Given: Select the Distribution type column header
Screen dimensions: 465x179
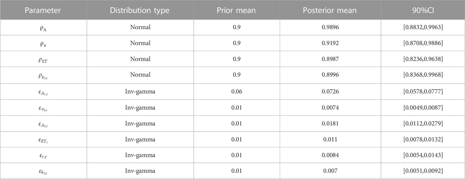Looking at the screenshot, I should [x=140, y=10].
